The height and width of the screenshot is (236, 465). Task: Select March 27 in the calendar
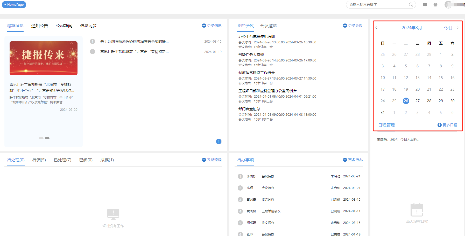click(417, 101)
